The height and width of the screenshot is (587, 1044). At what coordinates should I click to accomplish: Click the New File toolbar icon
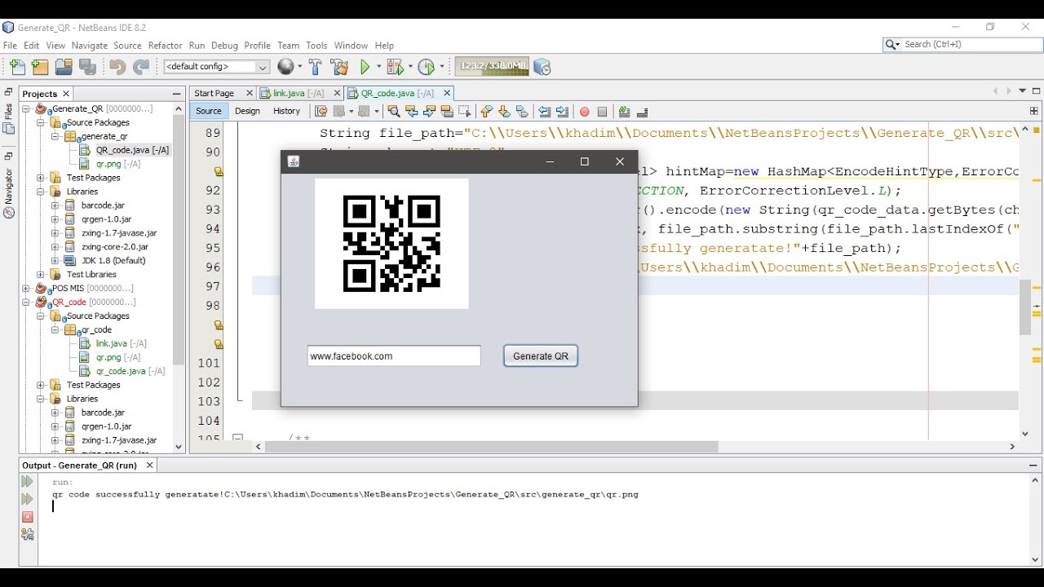pyautogui.click(x=17, y=67)
